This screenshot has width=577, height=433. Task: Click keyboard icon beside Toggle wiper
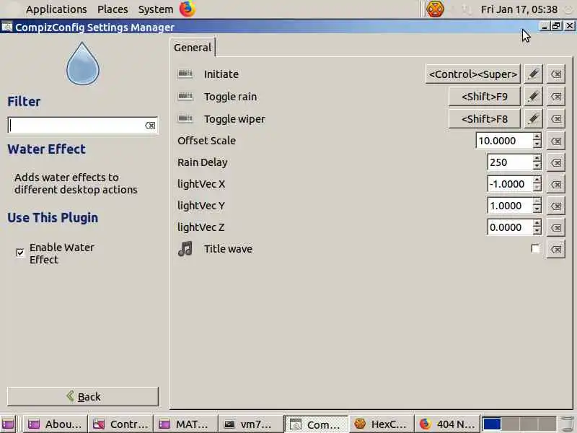point(185,118)
